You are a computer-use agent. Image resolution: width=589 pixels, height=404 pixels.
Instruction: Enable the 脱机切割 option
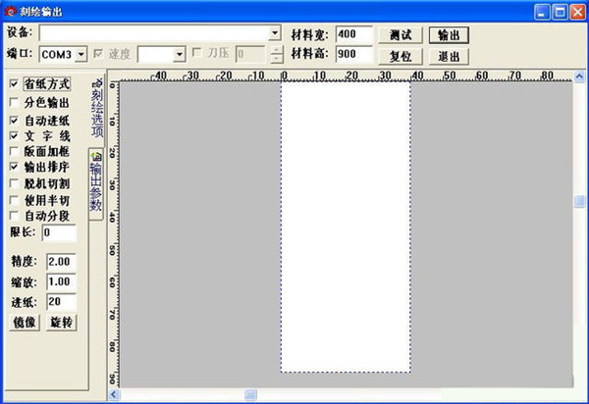point(14,183)
